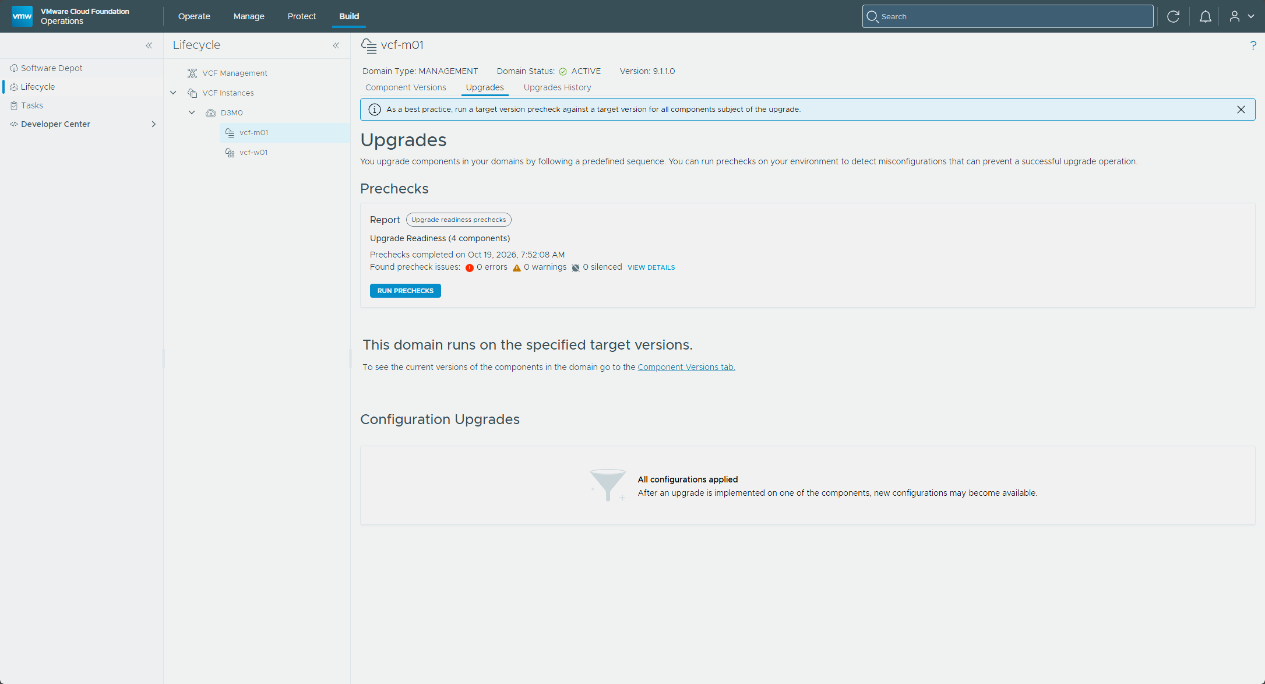Expand Developer Center submenu arrow
1265x684 pixels.
pos(154,124)
